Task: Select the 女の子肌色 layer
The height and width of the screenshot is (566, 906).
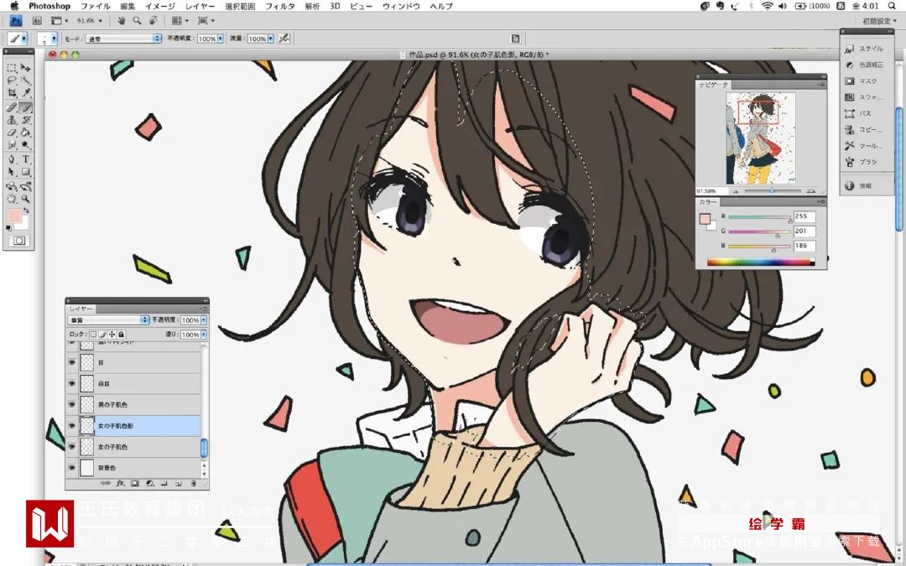Action: pyautogui.click(x=139, y=447)
